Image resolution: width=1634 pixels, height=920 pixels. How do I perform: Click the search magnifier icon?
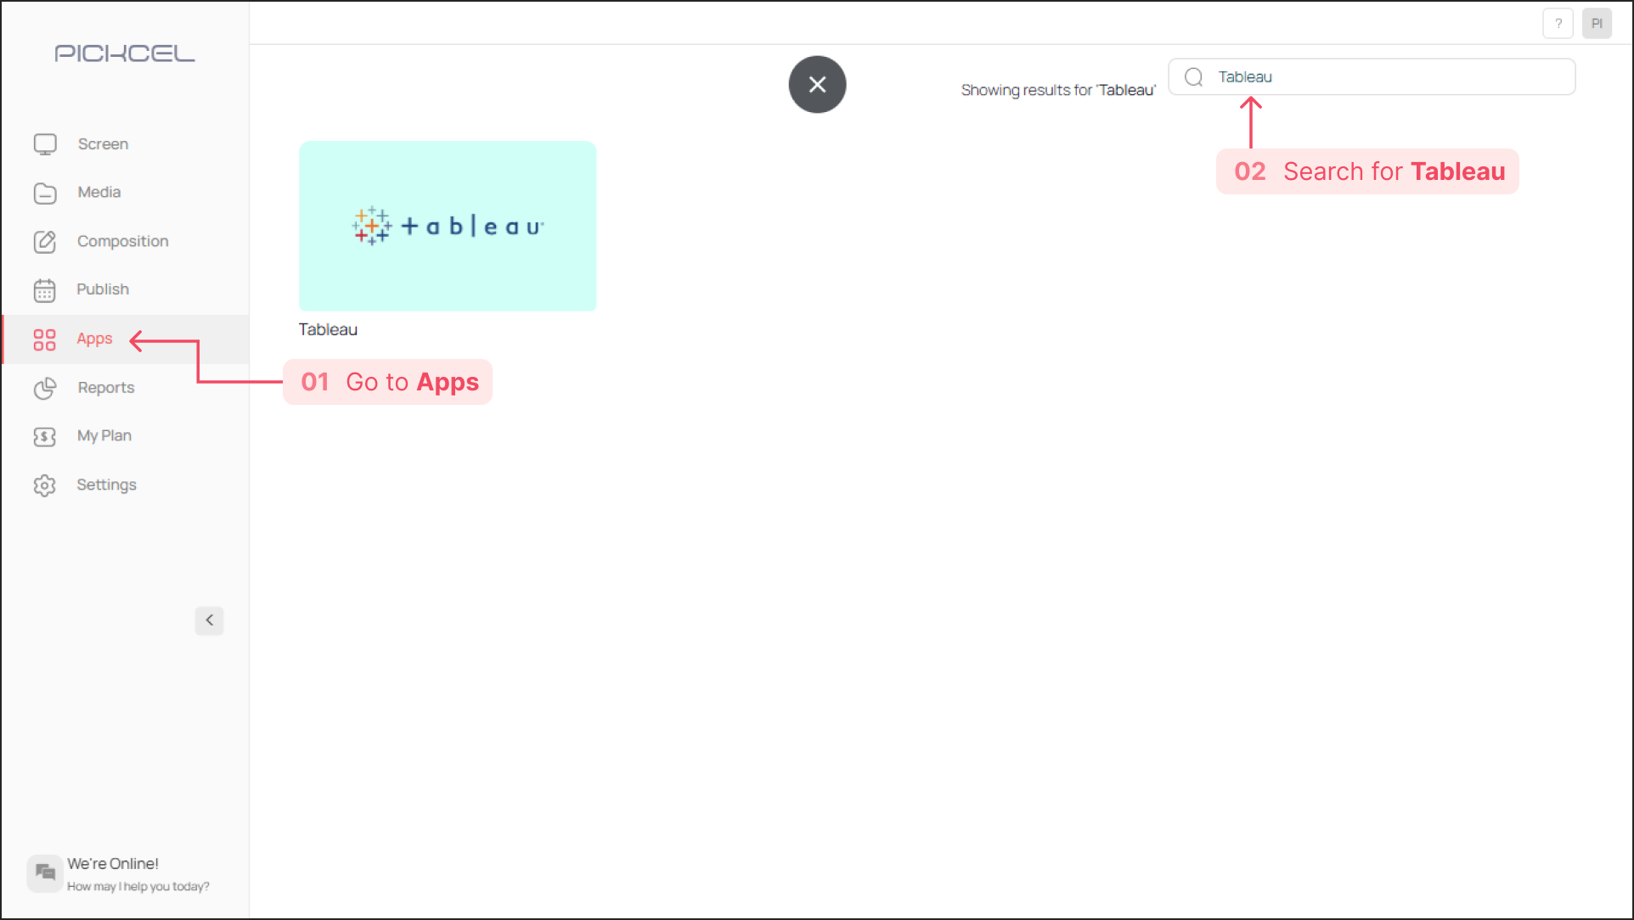[1193, 77]
